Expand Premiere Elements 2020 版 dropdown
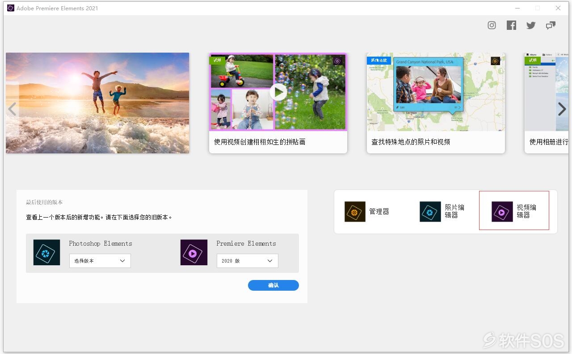Image resolution: width=572 pixels, height=354 pixels. point(248,261)
